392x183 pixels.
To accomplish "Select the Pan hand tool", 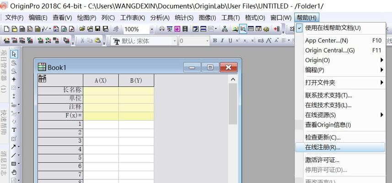I will pos(14,172).
